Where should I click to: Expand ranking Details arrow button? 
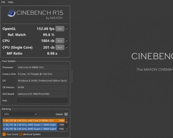pyautogui.click(x=66, y=114)
